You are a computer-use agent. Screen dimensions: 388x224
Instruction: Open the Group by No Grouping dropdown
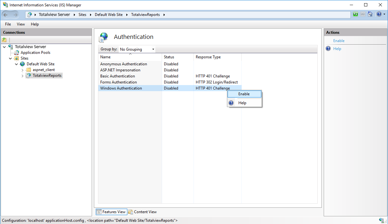[x=137, y=49]
